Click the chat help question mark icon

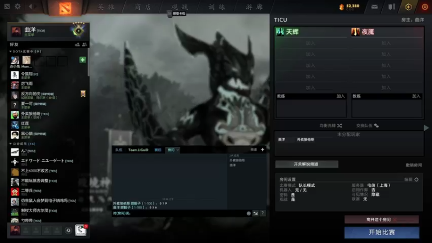coord(262,213)
